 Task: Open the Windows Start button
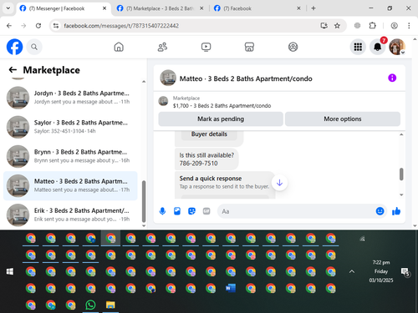pyautogui.click(x=10, y=271)
